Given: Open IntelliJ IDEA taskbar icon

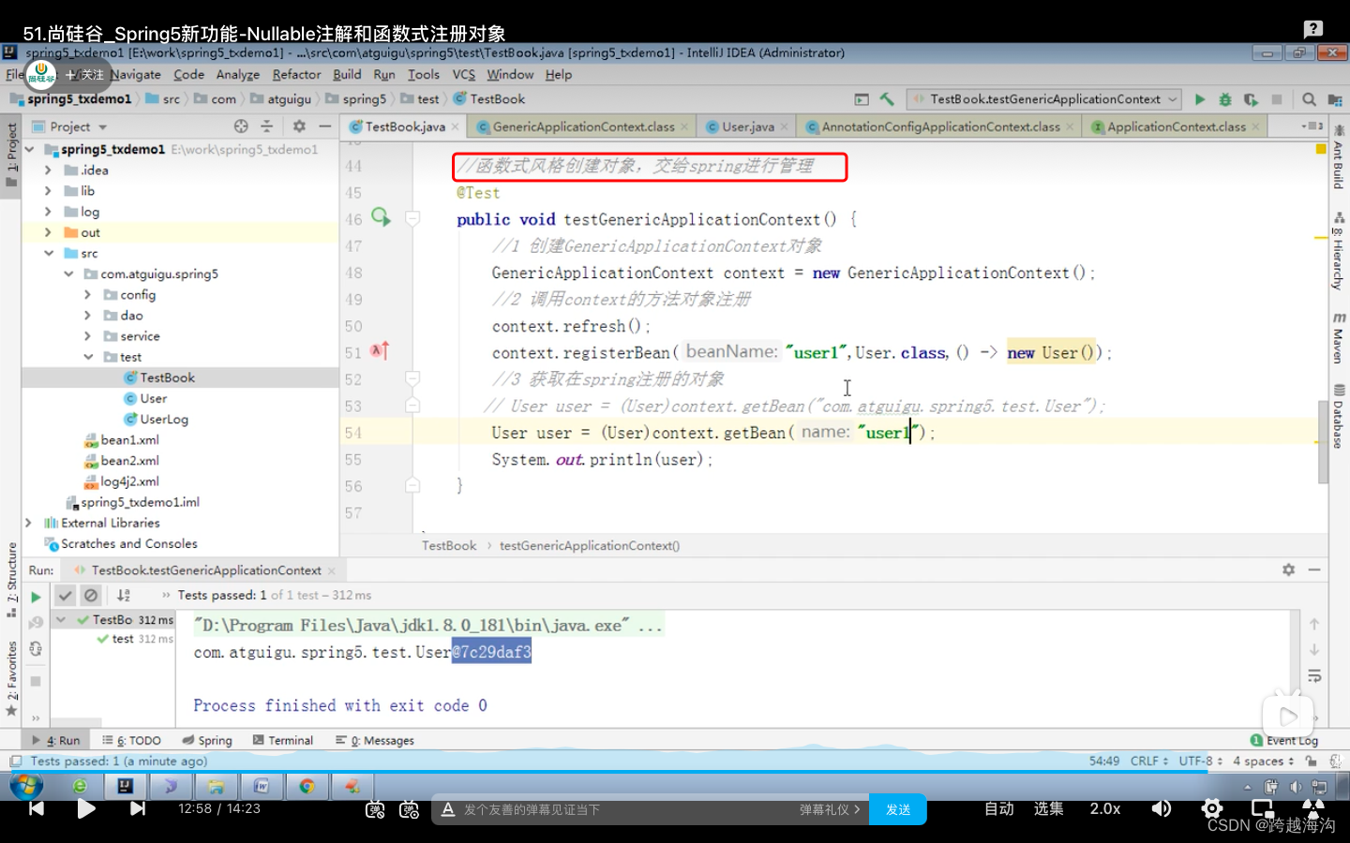Looking at the screenshot, I should coord(125,786).
